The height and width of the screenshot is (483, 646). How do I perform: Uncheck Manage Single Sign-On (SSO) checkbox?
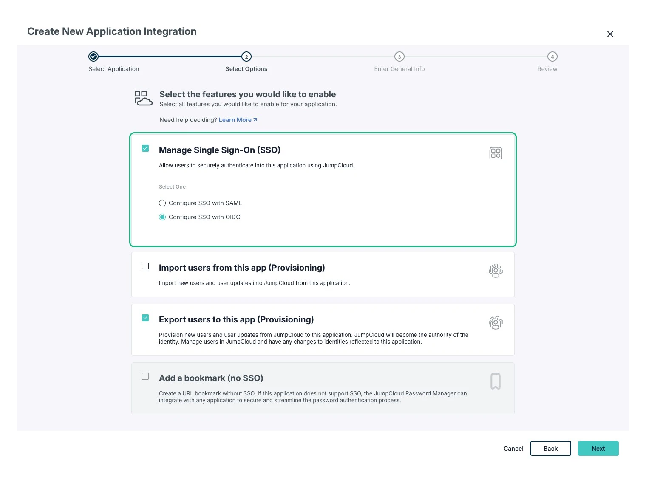145,148
